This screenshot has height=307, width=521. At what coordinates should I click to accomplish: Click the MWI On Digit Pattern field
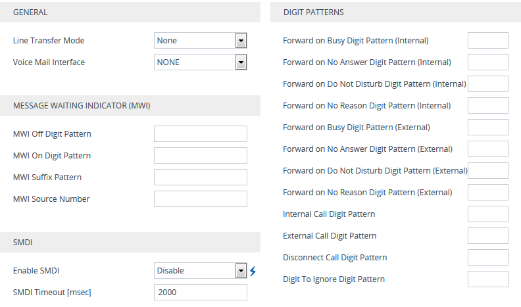201,155
